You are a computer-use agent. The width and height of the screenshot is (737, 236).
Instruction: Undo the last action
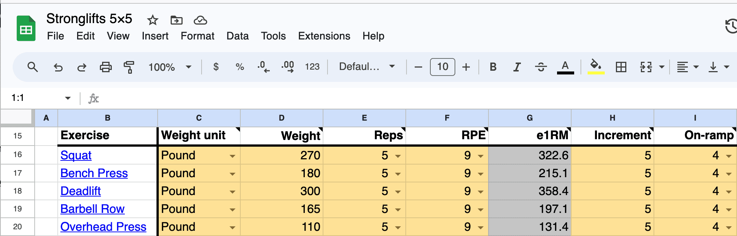tap(58, 67)
